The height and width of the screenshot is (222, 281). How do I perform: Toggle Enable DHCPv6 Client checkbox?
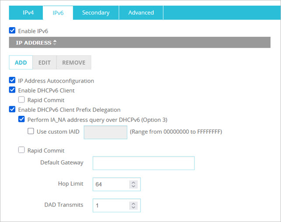point(12,90)
